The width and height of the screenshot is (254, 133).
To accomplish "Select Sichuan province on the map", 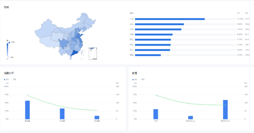I will click(63, 44).
